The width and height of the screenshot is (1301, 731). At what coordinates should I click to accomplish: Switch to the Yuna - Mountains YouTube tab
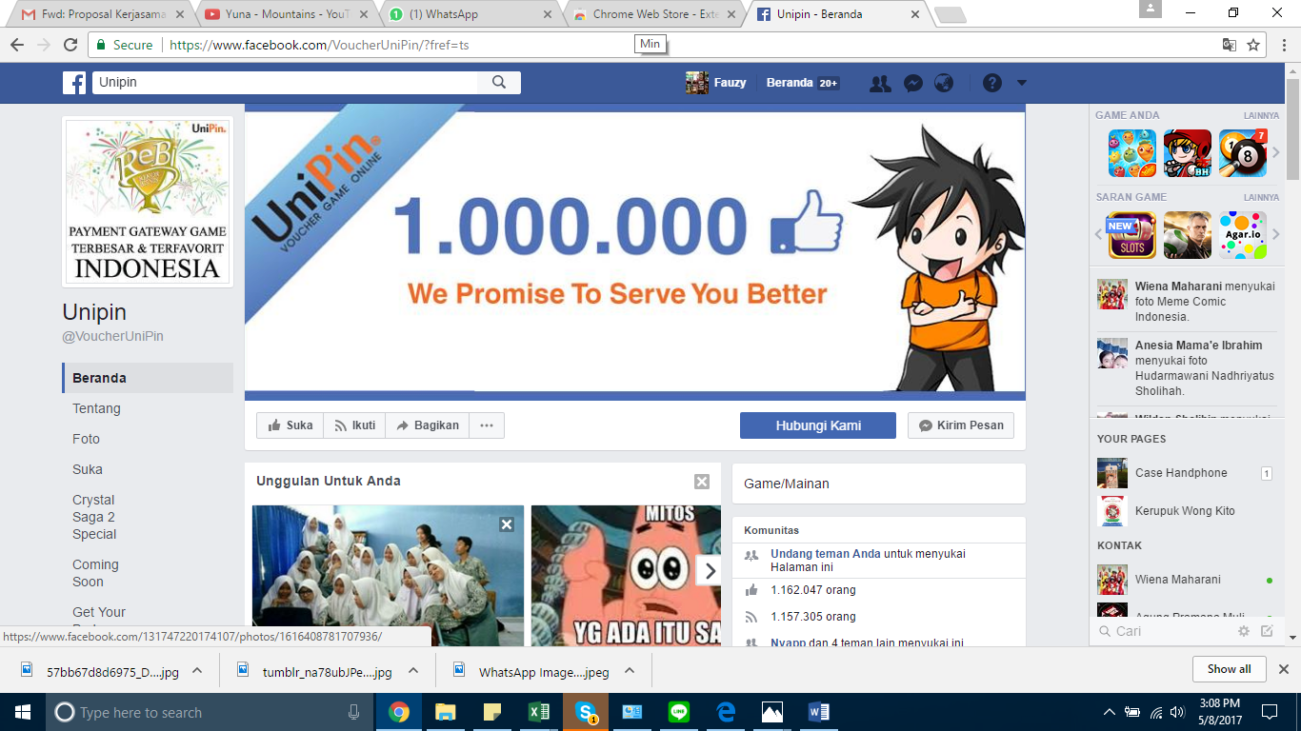pyautogui.click(x=286, y=14)
